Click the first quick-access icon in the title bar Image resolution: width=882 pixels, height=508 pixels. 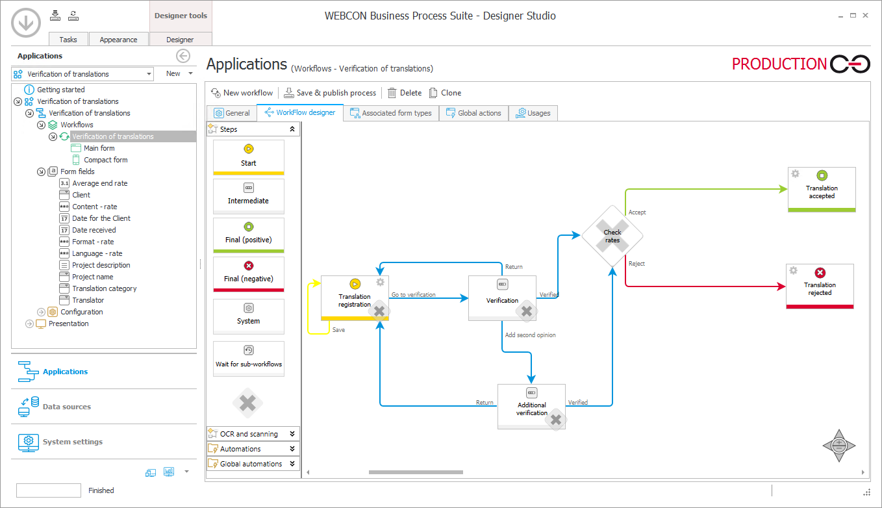coord(55,15)
